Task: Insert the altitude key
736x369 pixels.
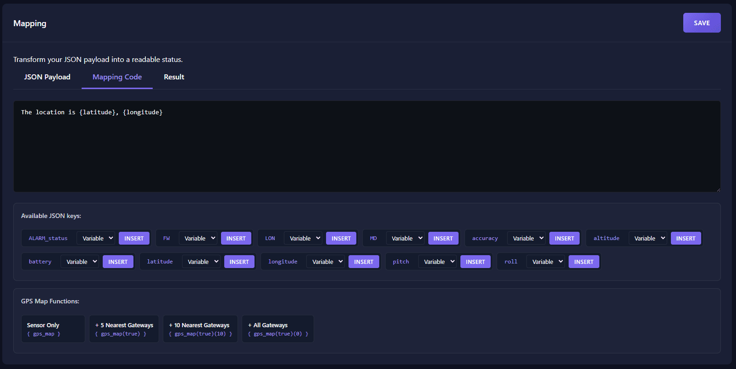Action: (x=686, y=238)
